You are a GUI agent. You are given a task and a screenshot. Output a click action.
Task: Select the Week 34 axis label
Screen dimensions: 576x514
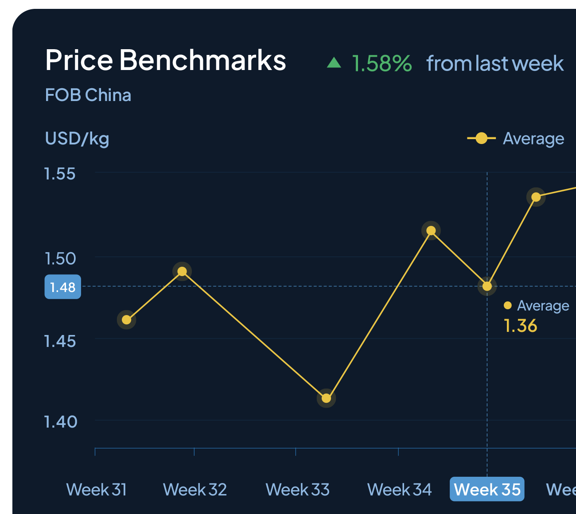399,490
